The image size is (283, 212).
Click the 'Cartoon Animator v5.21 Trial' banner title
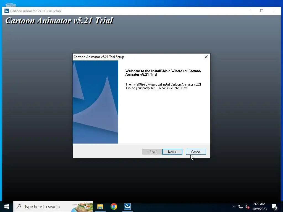pos(59,20)
